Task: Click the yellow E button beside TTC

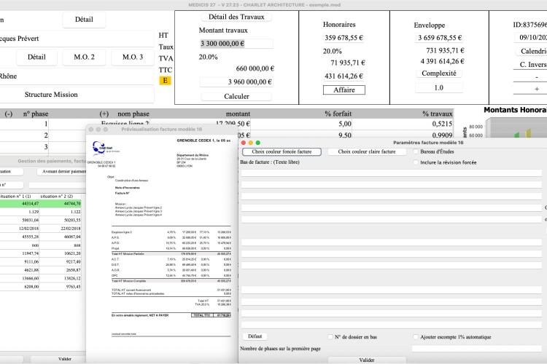Action: (x=165, y=81)
